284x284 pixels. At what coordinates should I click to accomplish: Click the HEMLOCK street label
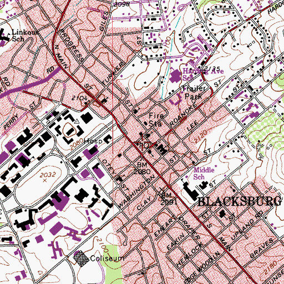(x=189, y=254)
